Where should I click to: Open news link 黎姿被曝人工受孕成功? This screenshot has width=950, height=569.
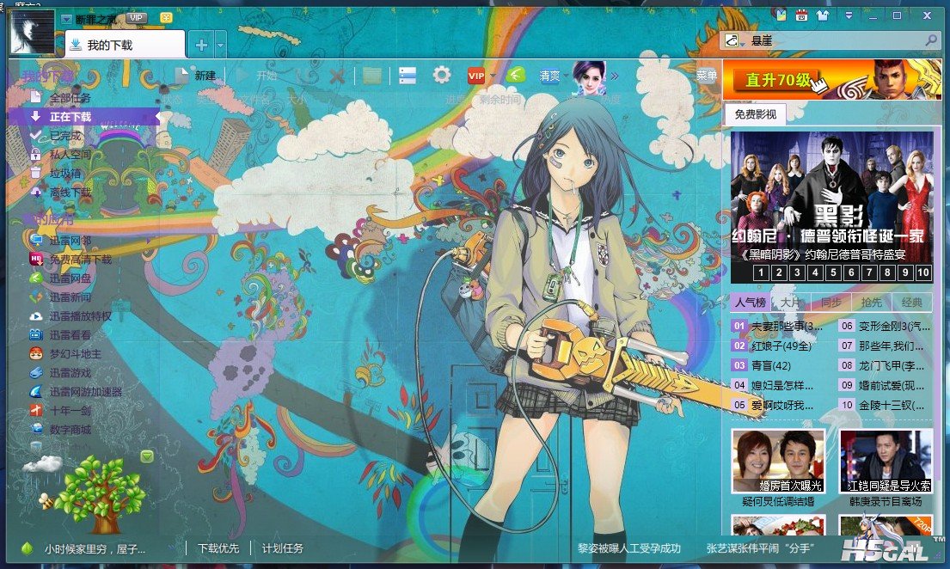628,548
